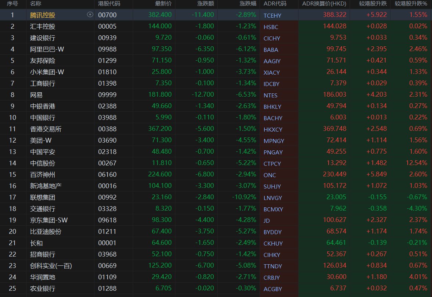Select 建设银行 in the name column
This screenshot has height=297, width=432.
click(43, 38)
